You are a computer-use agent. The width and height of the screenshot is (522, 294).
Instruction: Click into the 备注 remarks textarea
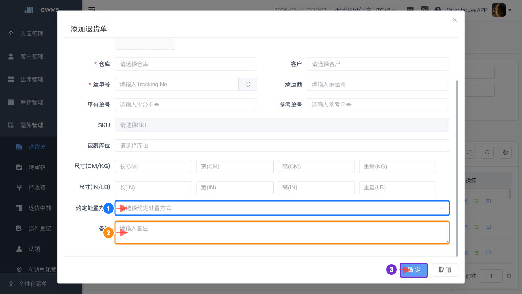pyautogui.click(x=282, y=232)
